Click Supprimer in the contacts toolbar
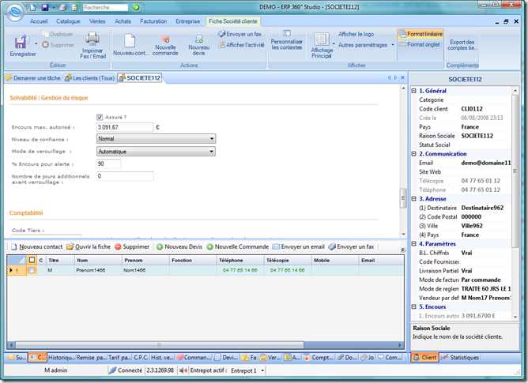528x383 pixels. click(x=132, y=246)
